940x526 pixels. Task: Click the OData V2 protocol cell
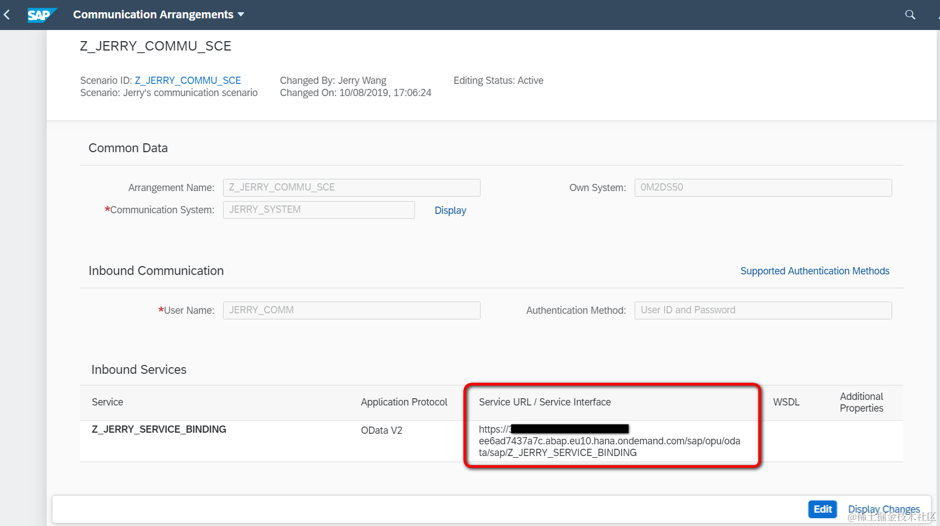pos(382,430)
